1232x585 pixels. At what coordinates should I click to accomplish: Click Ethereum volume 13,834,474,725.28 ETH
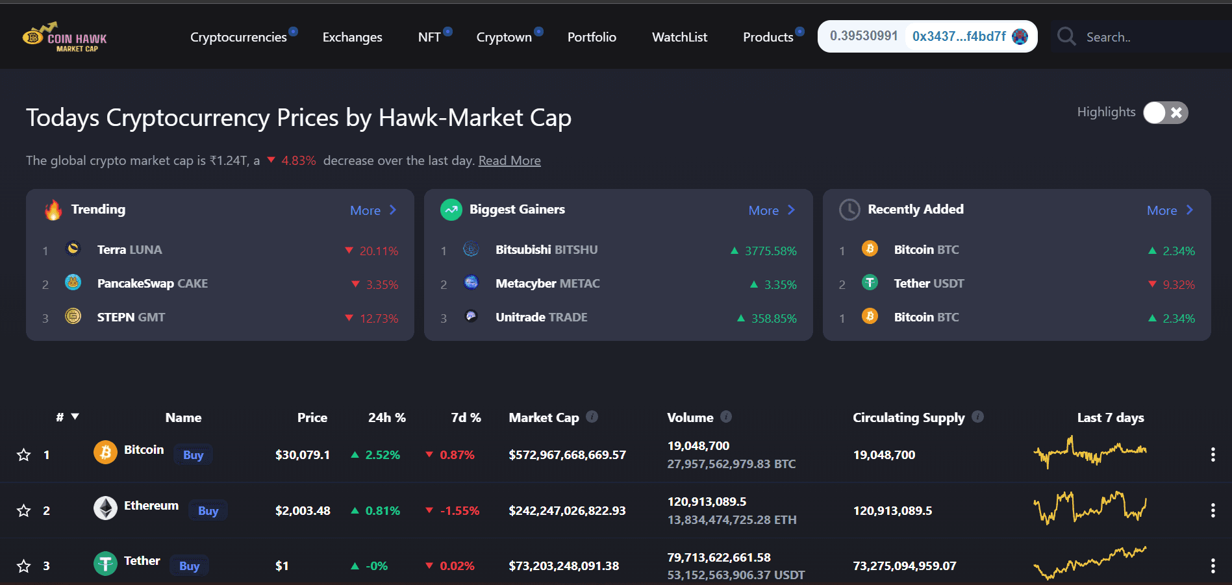point(732,519)
